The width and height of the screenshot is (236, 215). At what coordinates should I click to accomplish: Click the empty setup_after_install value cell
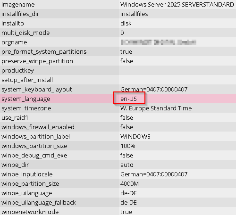point(177,80)
